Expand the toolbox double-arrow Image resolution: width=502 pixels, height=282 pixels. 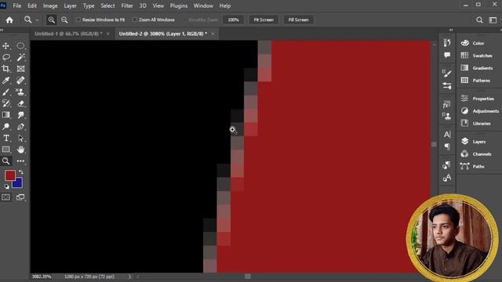2,30
